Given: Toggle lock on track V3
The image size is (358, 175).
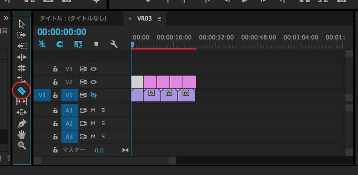Looking at the screenshot, I should [x=55, y=69].
